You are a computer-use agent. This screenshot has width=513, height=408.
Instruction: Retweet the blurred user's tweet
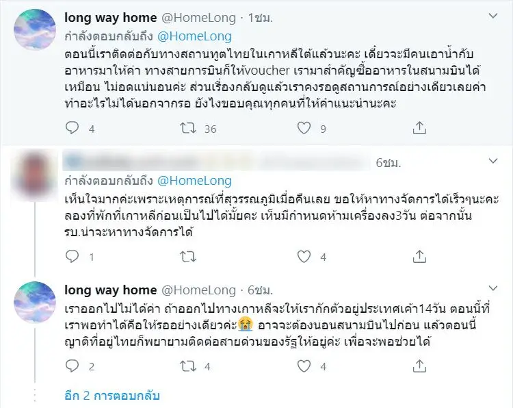(x=186, y=257)
